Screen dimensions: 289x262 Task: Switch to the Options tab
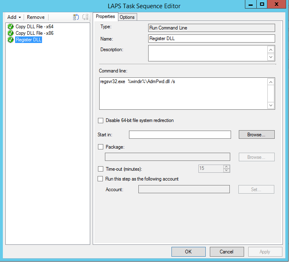pyautogui.click(x=127, y=17)
